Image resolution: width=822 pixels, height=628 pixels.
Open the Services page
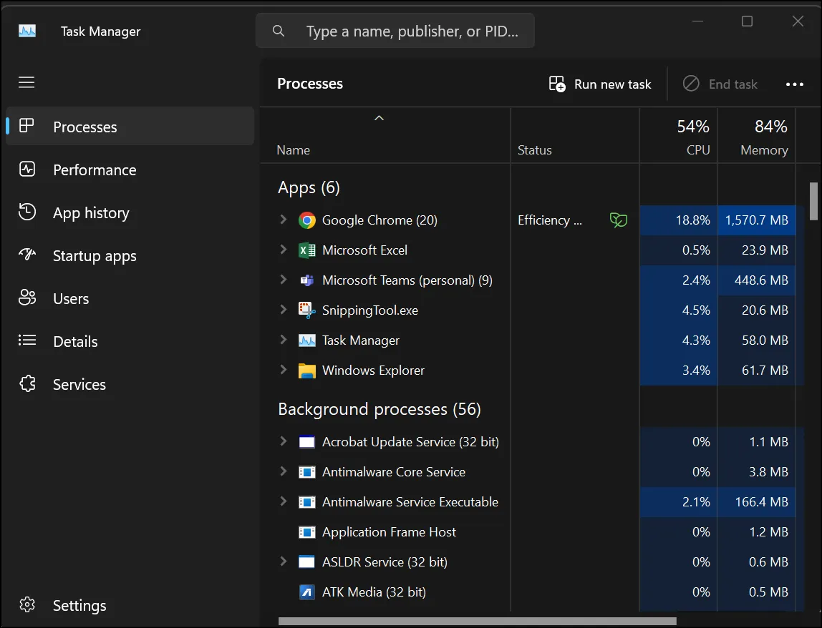click(130, 384)
